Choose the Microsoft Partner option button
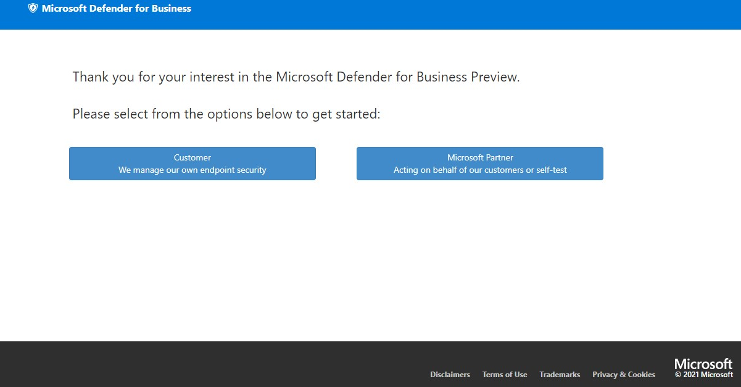This screenshot has height=387, width=741. pos(480,164)
